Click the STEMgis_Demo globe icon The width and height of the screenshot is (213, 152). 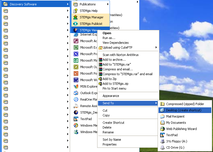[76, 112]
